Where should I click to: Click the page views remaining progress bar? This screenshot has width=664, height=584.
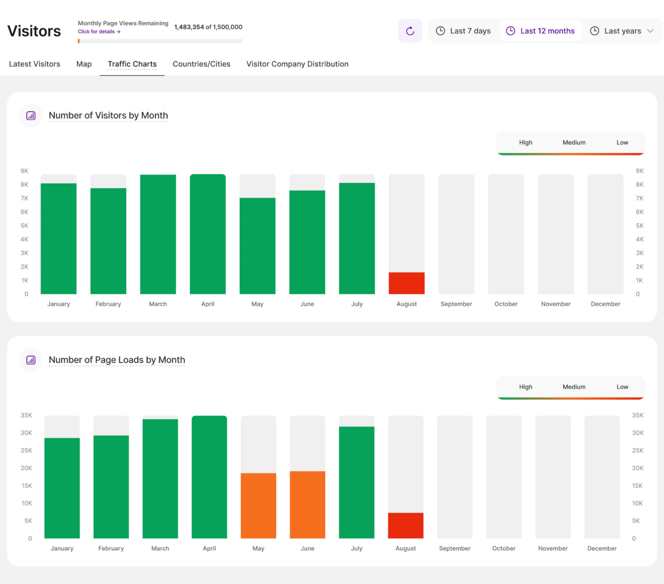coord(160,41)
